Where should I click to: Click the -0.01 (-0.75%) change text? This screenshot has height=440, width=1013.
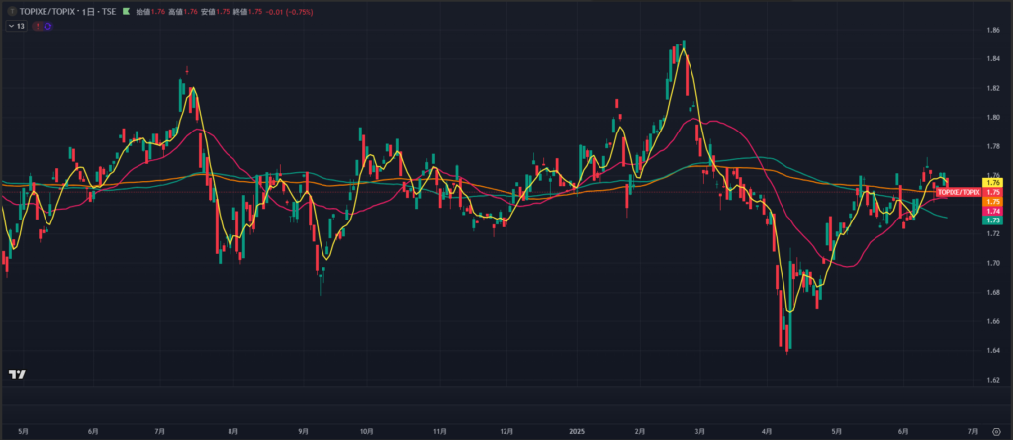point(289,12)
